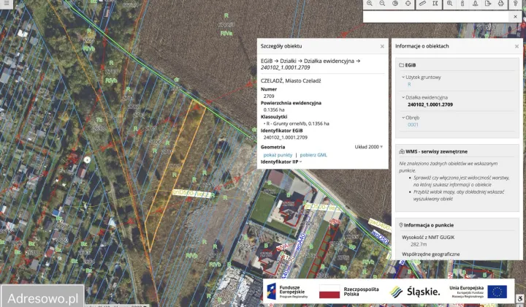The height and width of the screenshot is (307, 526).
Task: Click the full extent globe tool
Action: [x=395, y=4]
